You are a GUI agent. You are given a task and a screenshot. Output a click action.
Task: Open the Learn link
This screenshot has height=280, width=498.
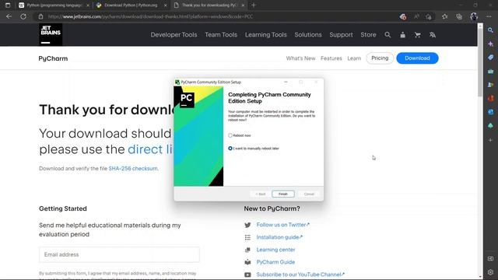pos(354,58)
